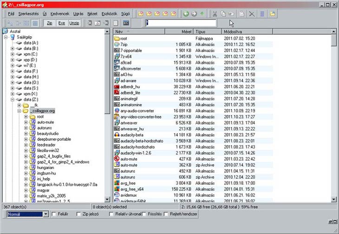Viewport: 339px width, 234px height.
Task: Expand the beautystudio archive node
Action: click(26, 134)
